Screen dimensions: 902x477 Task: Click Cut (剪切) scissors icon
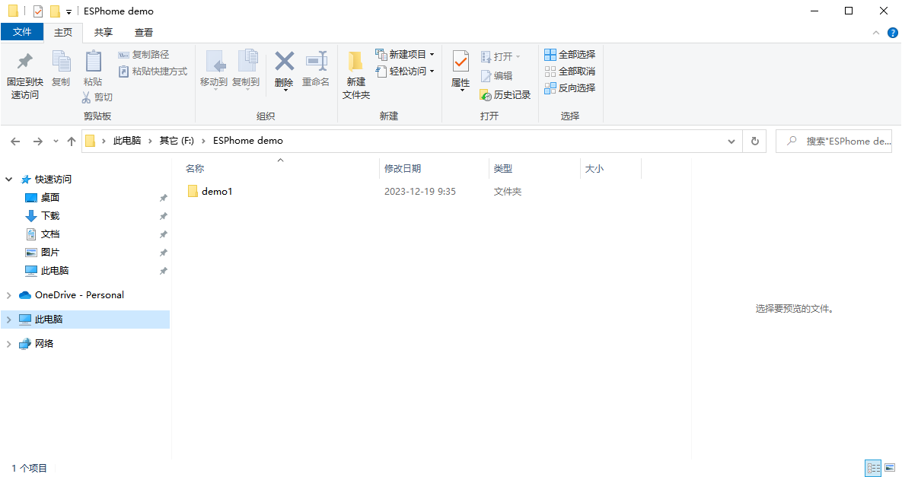[86, 97]
